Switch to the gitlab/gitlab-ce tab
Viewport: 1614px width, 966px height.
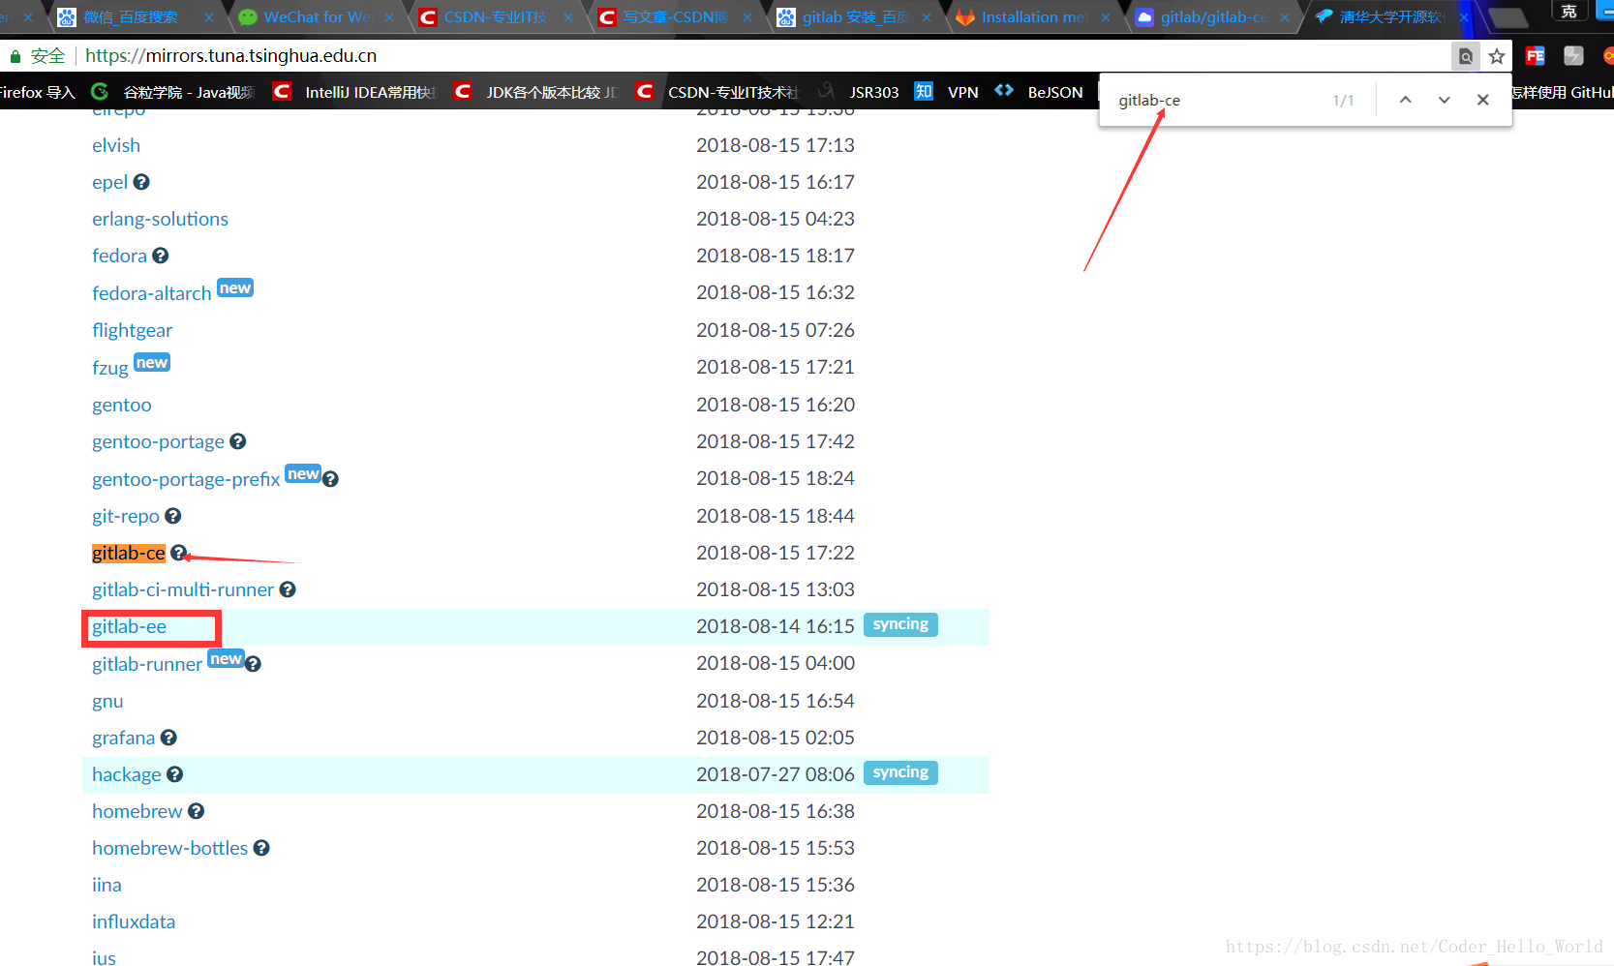pyautogui.click(x=1212, y=17)
